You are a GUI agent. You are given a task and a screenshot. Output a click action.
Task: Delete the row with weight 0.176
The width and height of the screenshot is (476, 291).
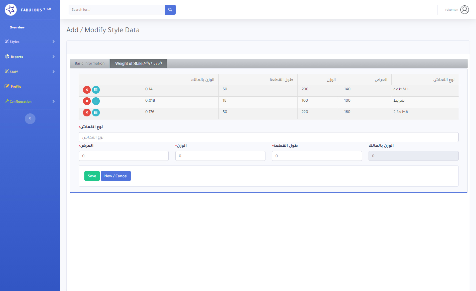pos(87,112)
